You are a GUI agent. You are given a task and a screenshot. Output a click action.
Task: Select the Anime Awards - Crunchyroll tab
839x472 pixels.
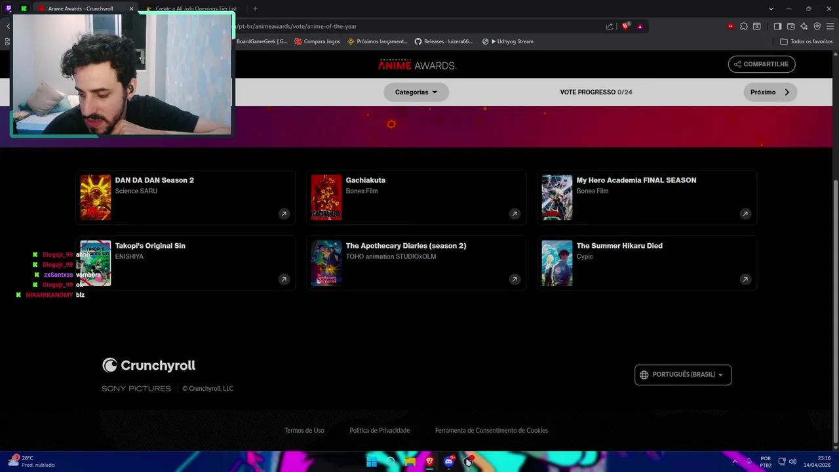tap(81, 9)
